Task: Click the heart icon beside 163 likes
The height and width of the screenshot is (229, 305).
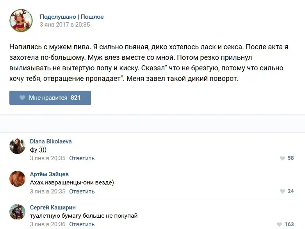Action: point(280,224)
